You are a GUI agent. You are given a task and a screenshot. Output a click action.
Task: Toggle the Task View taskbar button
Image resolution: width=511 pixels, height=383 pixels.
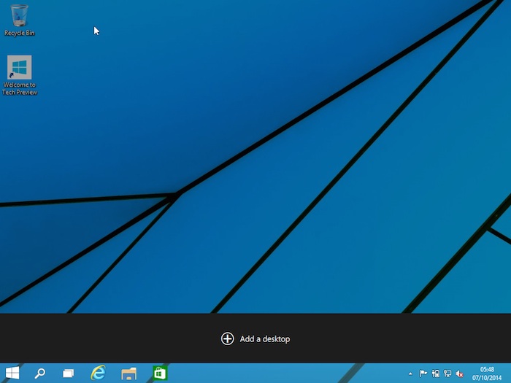68,373
